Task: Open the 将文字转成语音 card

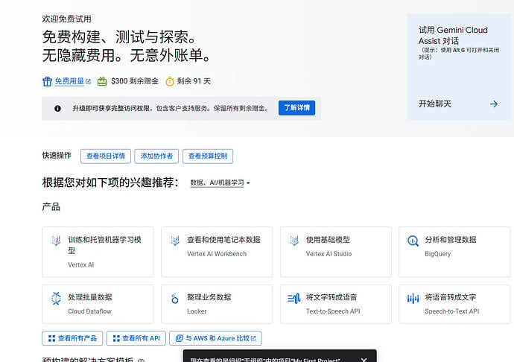Action: click(336, 305)
